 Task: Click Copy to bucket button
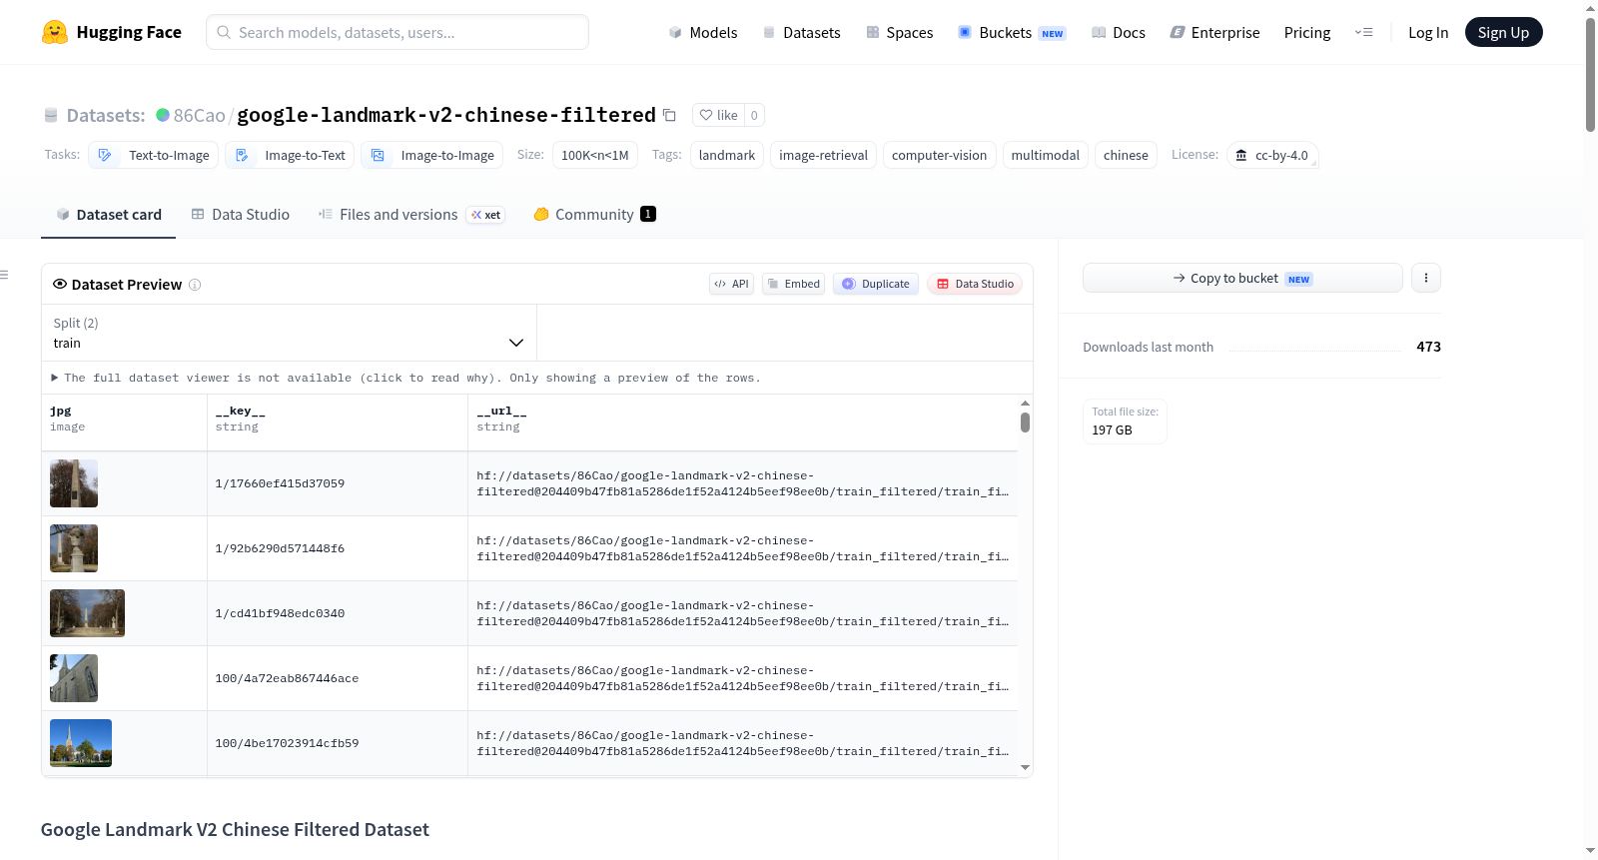click(x=1242, y=278)
